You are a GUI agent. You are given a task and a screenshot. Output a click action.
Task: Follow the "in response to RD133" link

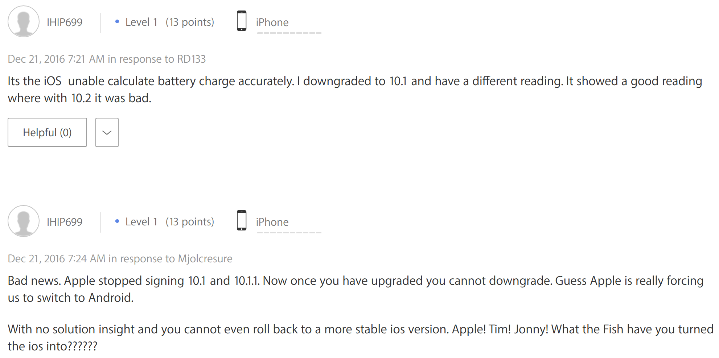click(x=157, y=59)
